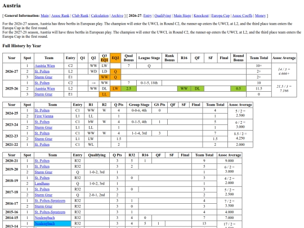Click the 1-1-4, 3rd Group Stage cell
This screenshot has width=304, height=228.
click(139, 133)
